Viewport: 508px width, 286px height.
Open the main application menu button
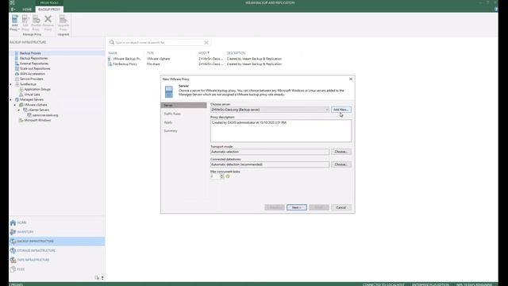point(13,10)
